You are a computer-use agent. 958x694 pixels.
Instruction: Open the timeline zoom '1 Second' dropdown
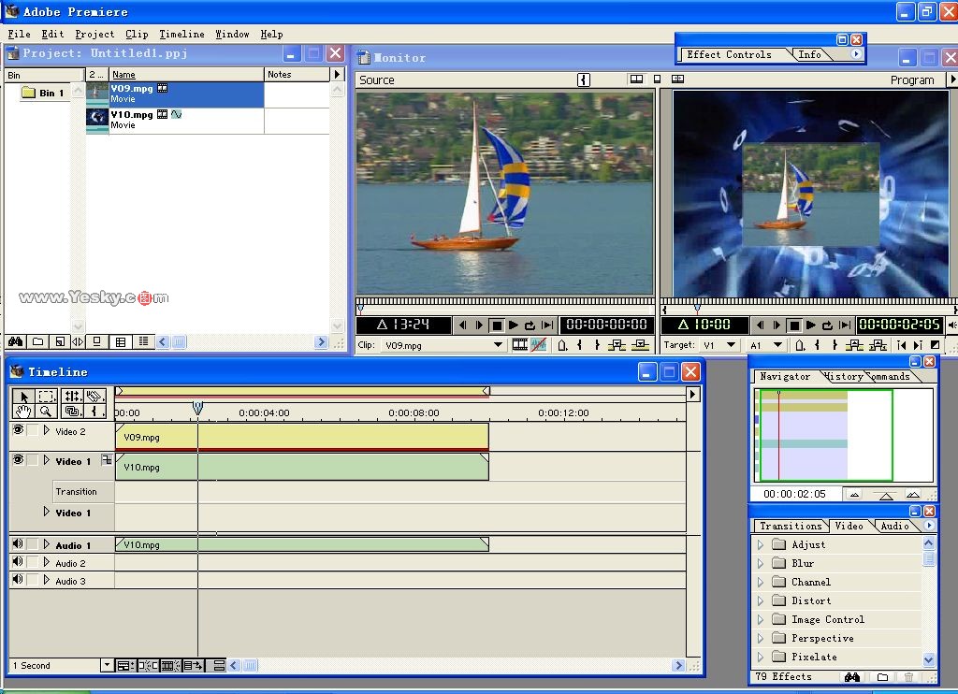[x=107, y=665]
